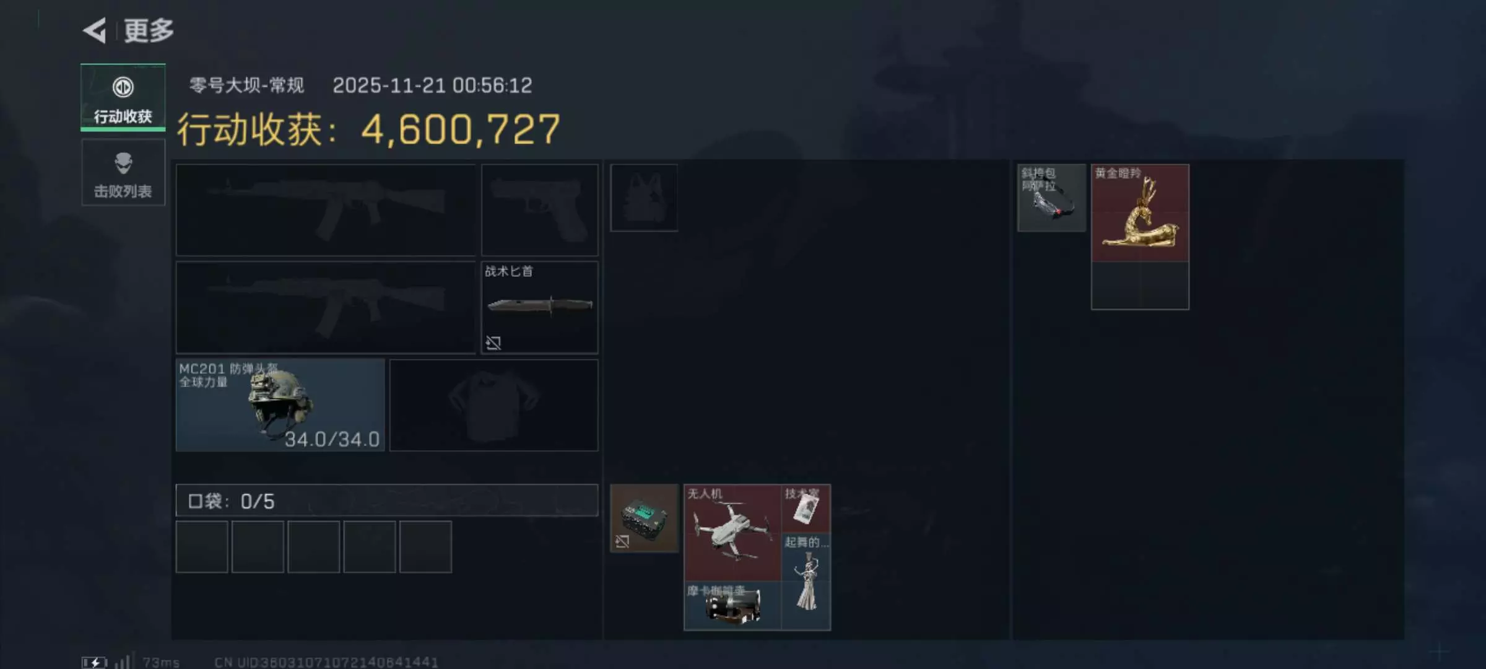Screen dimensions: 1486x669
Task: Click the 黄金瞪羚 golden gazelle item
Action: pos(1140,212)
